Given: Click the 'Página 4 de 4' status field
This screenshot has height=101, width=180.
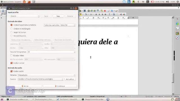Looking at the screenshot, I should click(x=6, y=97).
